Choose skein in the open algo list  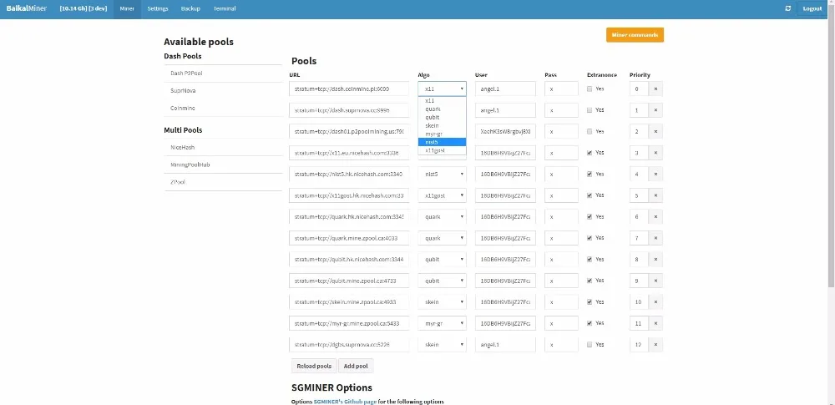click(x=442, y=125)
